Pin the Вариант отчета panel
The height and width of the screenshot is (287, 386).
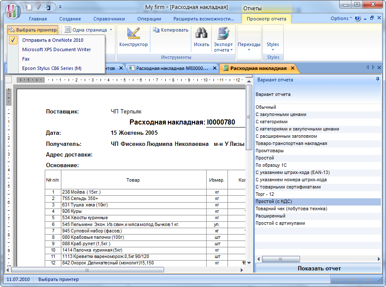(x=377, y=79)
